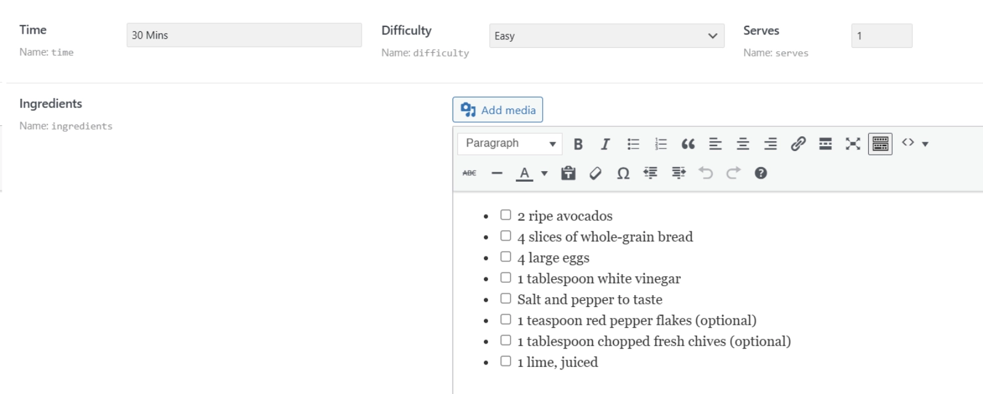Viewport: 983px width, 394px height.
Task: Click the Add media button
Action: coord(497,109)
